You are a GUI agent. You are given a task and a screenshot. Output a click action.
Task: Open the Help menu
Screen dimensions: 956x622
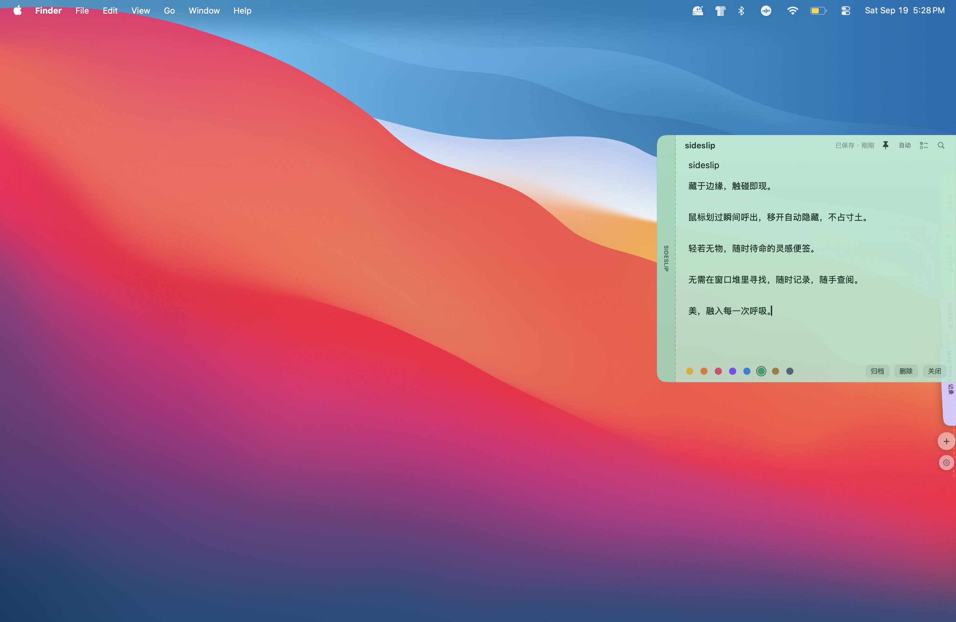[x=242, y=11]
